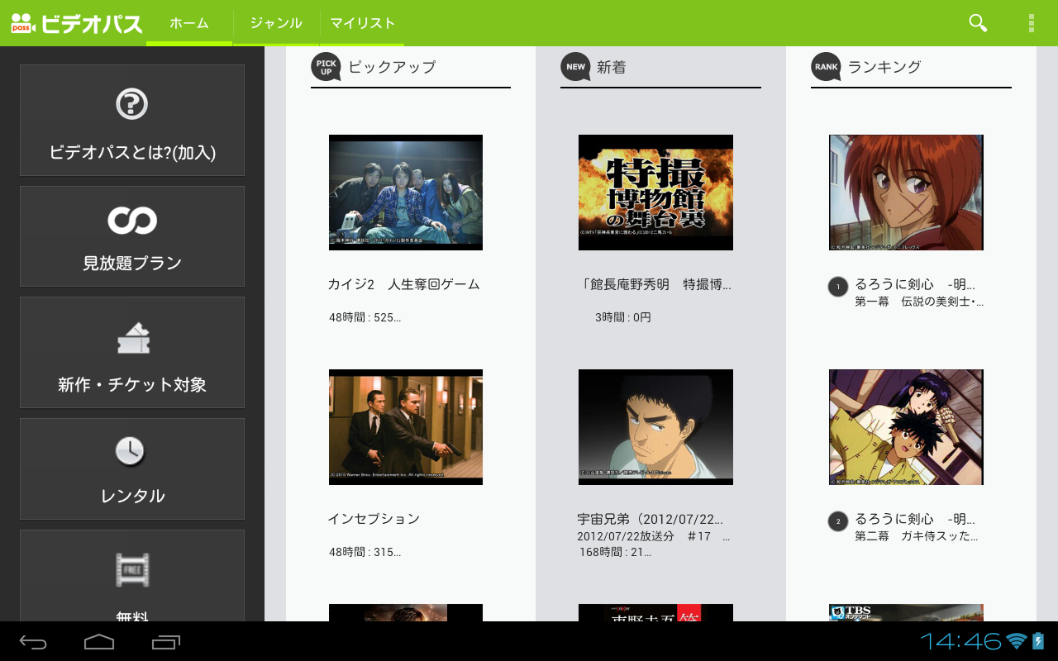Open レンタル sidebar button

pos(132,468)
